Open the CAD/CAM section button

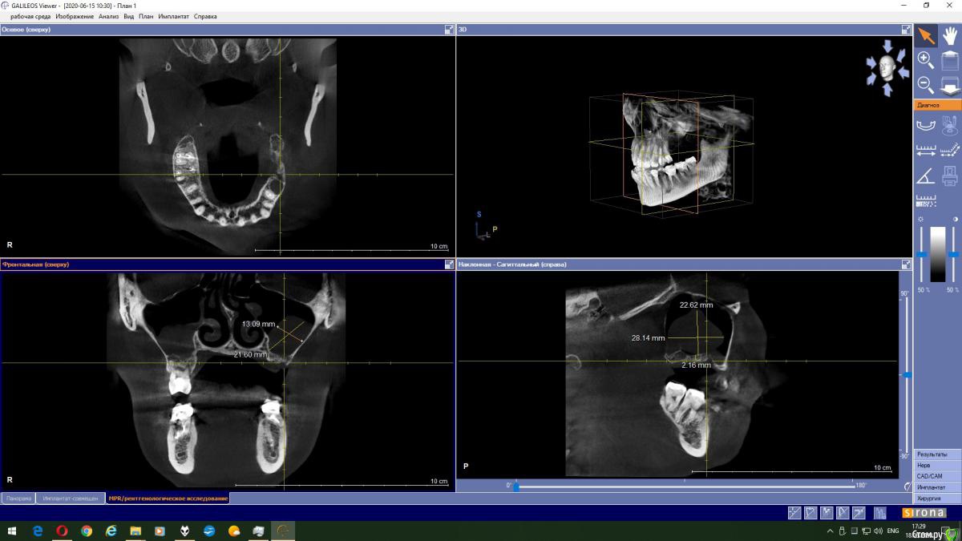click(x=937, y=476)
